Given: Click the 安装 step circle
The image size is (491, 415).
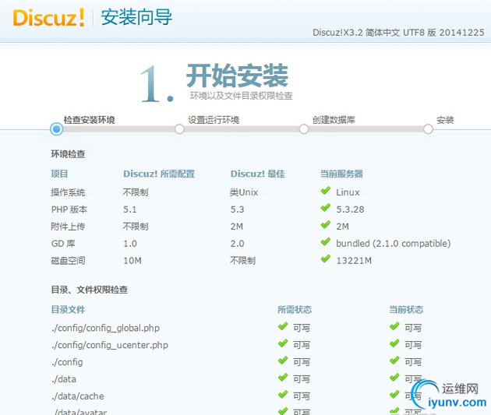Looking at the screenshot, I should [x=428, y=128].
